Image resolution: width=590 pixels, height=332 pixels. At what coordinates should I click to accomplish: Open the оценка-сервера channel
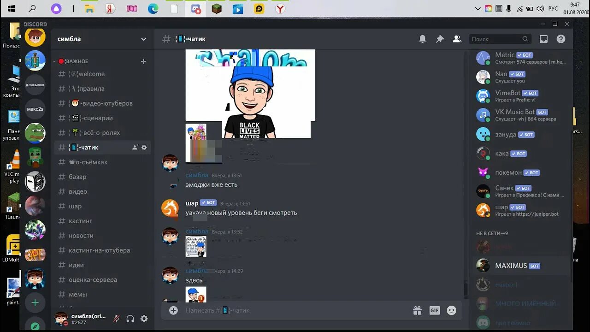click(102, 280)
